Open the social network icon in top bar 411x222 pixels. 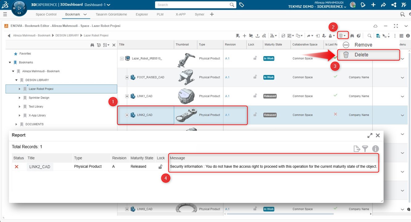[x=393, y=5]
